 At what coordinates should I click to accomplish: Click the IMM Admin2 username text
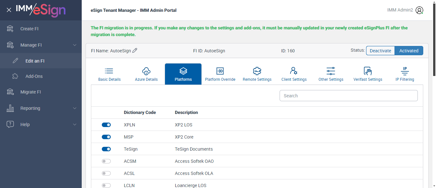[x=400, y=10]
